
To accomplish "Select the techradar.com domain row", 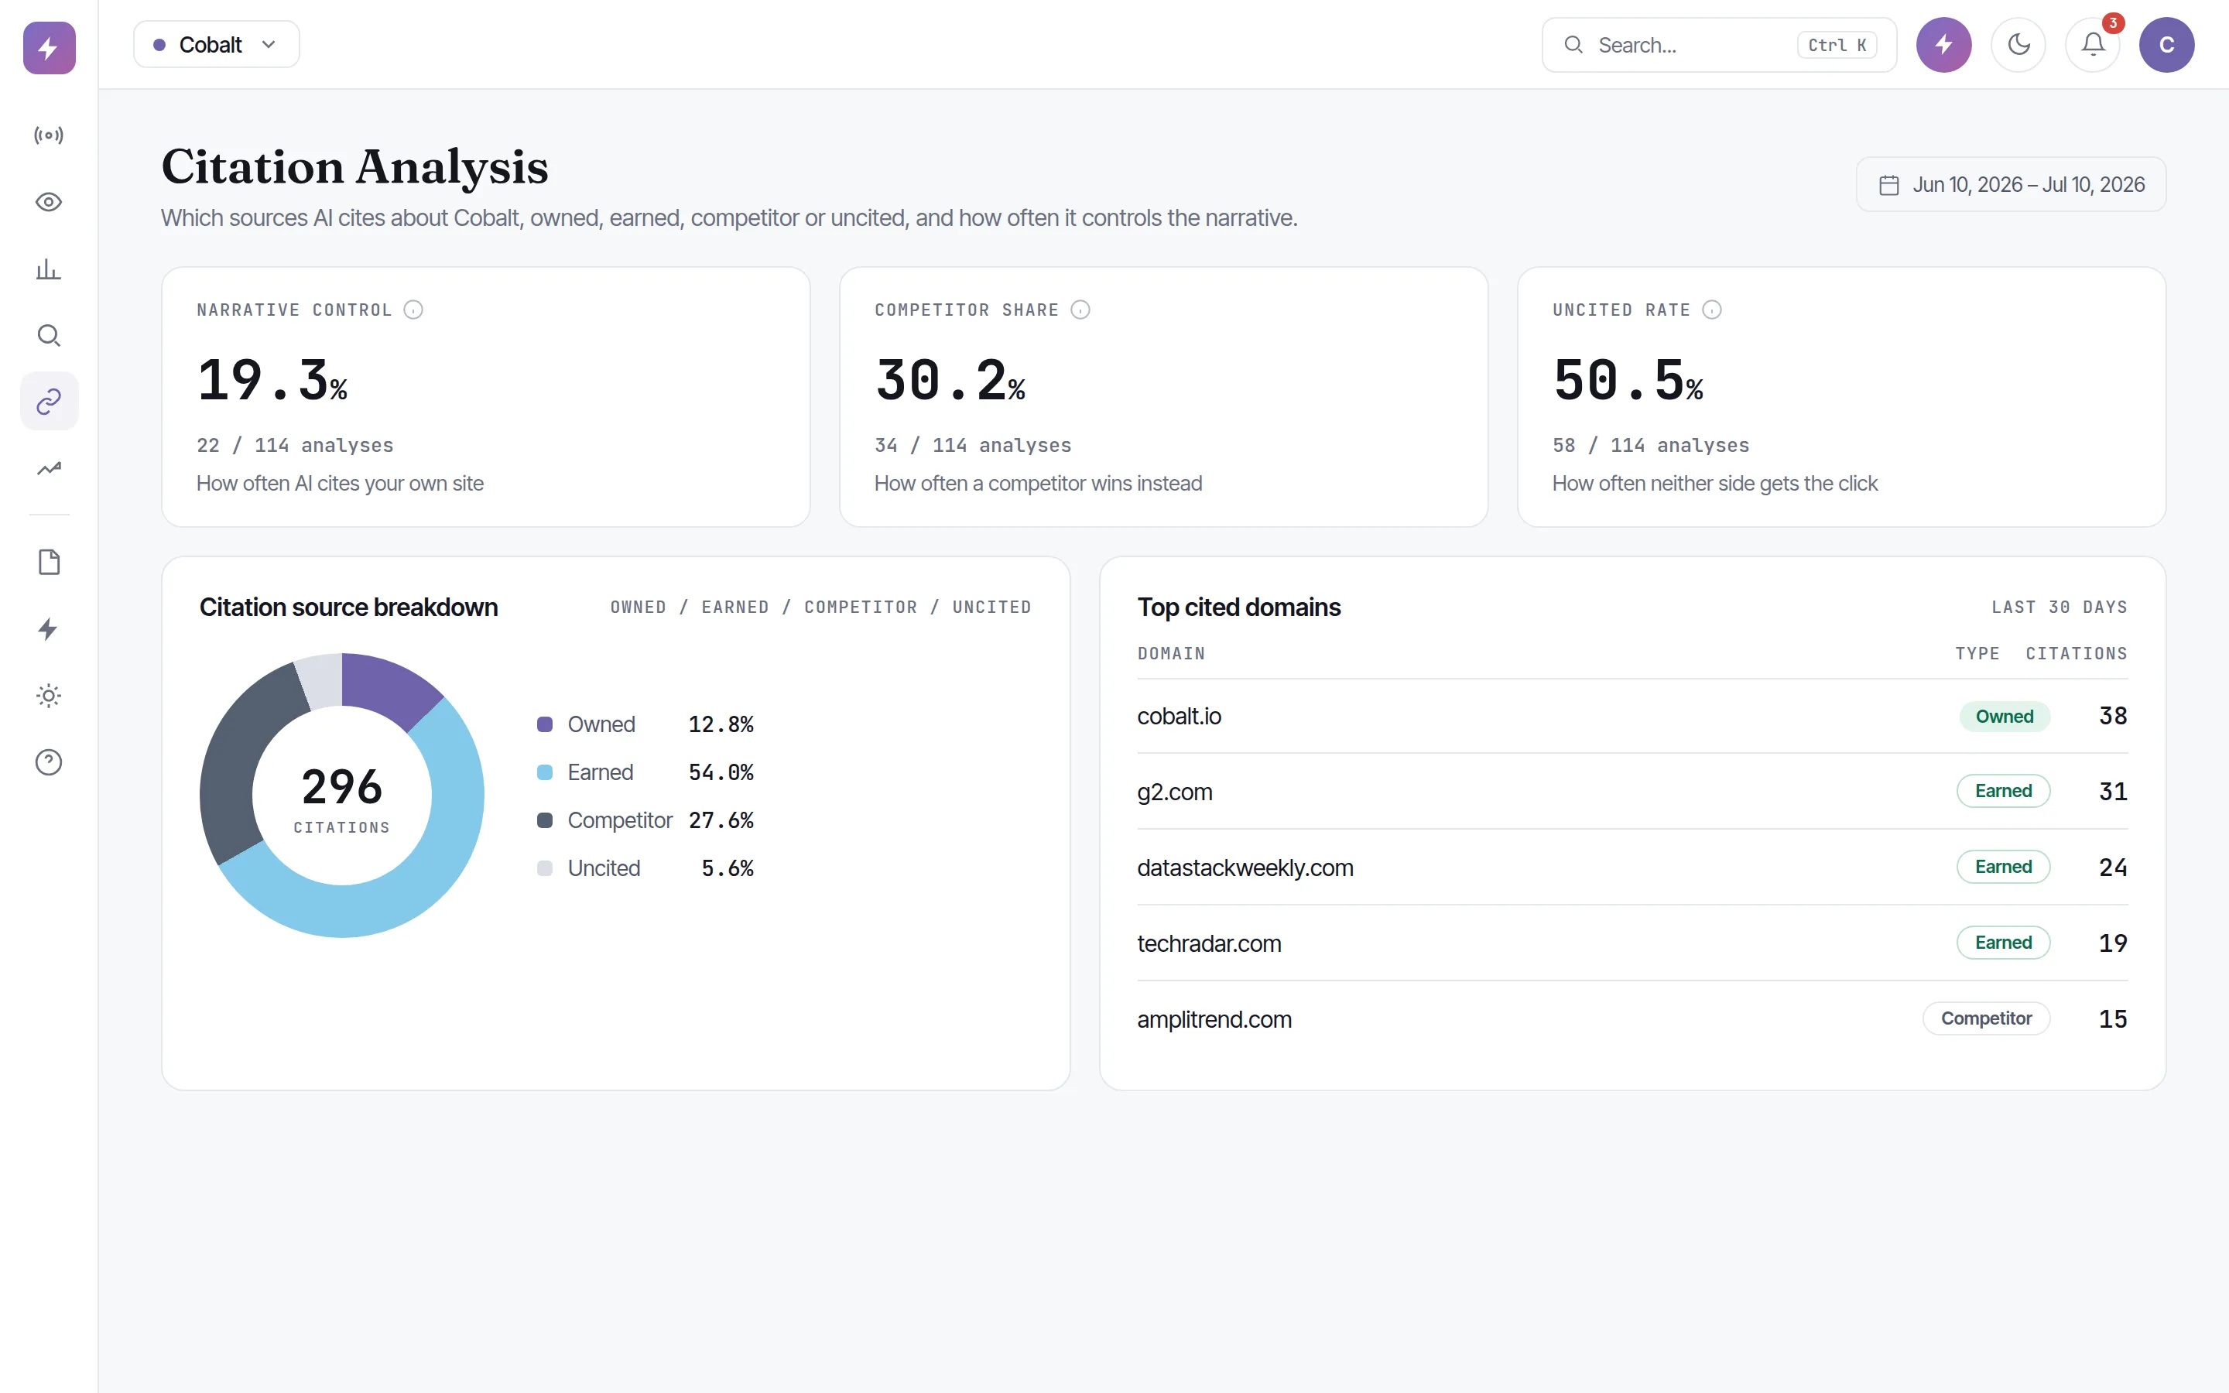I will (1632, 943).
